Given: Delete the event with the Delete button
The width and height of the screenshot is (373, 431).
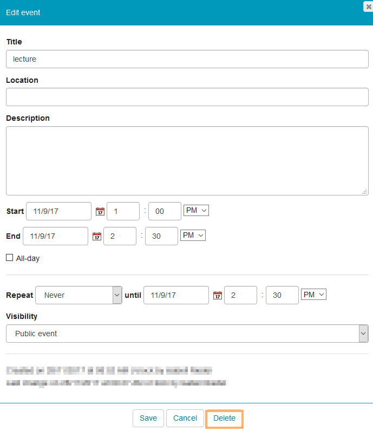Looking at the screenshot, I should [224, 419].
